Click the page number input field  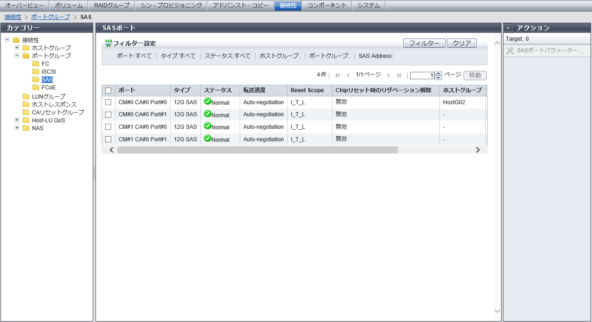pyautogui.click(x=422, y=76)
